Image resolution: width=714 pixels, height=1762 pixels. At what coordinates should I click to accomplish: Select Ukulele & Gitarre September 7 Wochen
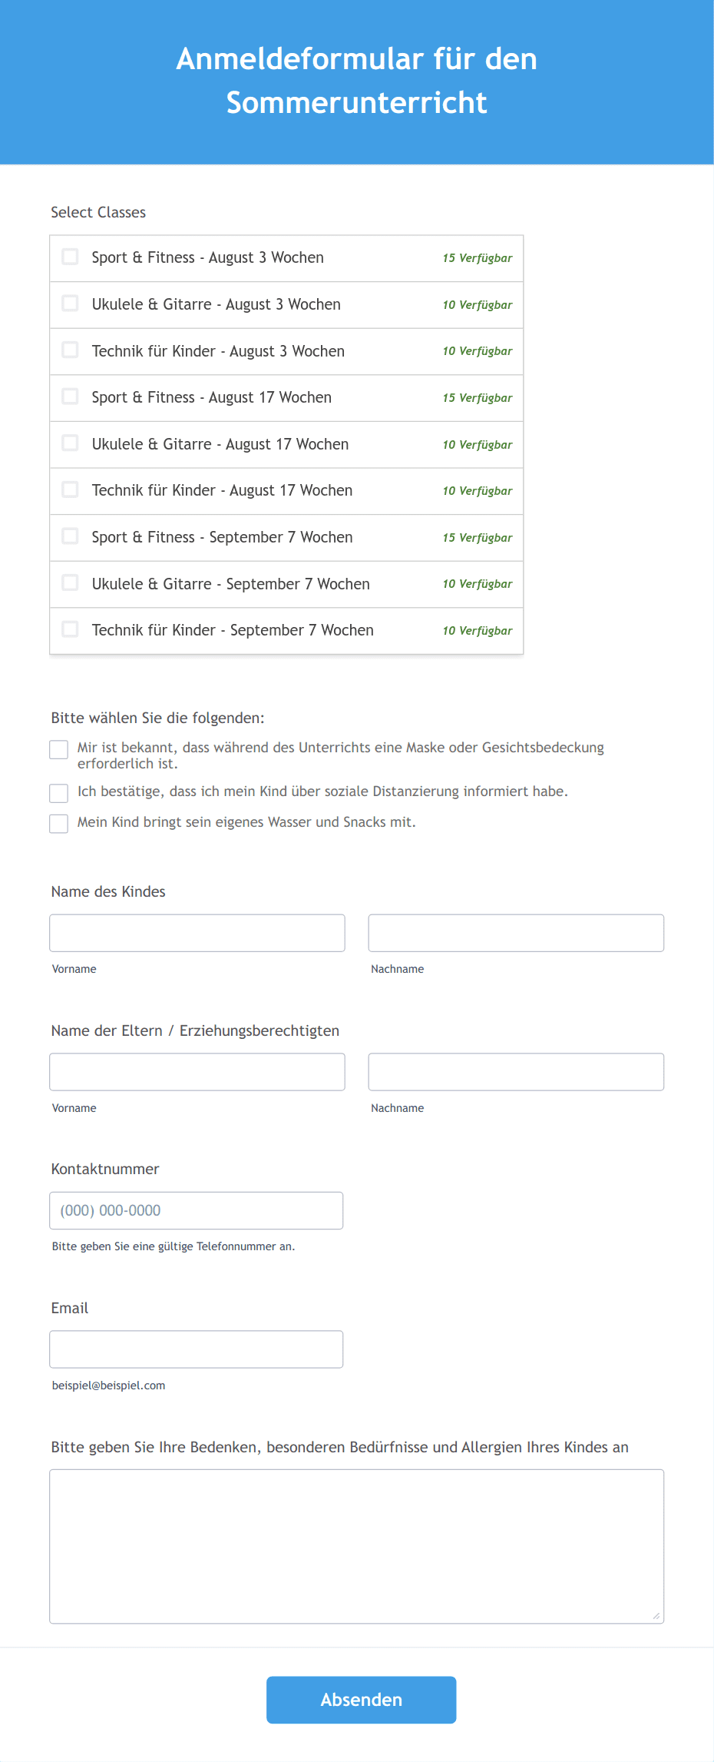pos(70,583)
